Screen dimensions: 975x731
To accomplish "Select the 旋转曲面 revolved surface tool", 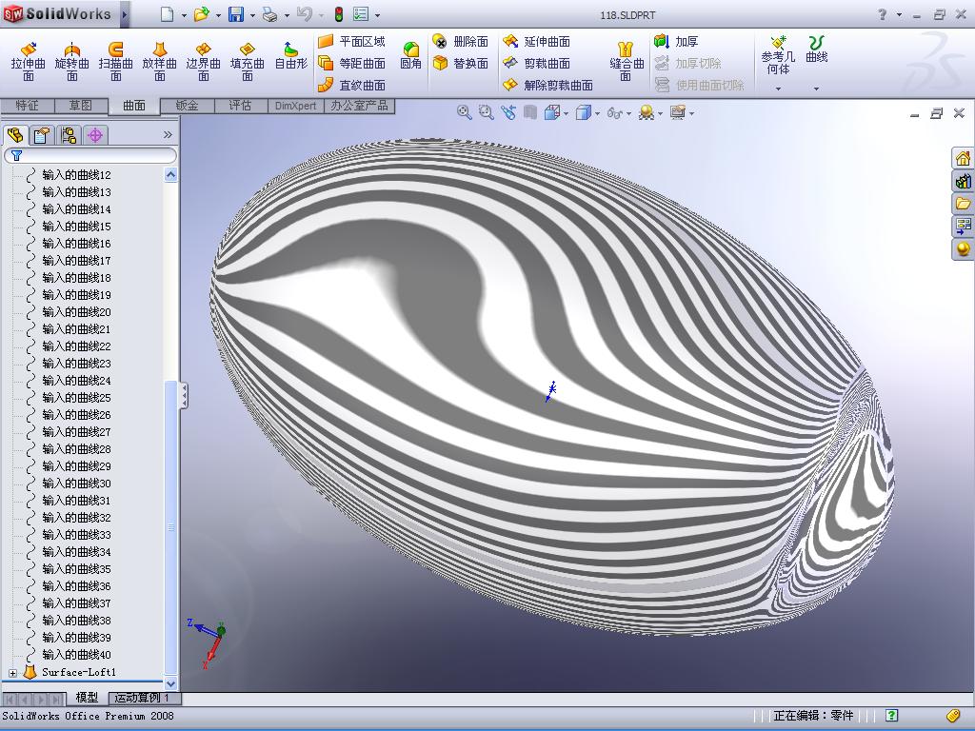I will pyautogui.click(x=72, y=62).
